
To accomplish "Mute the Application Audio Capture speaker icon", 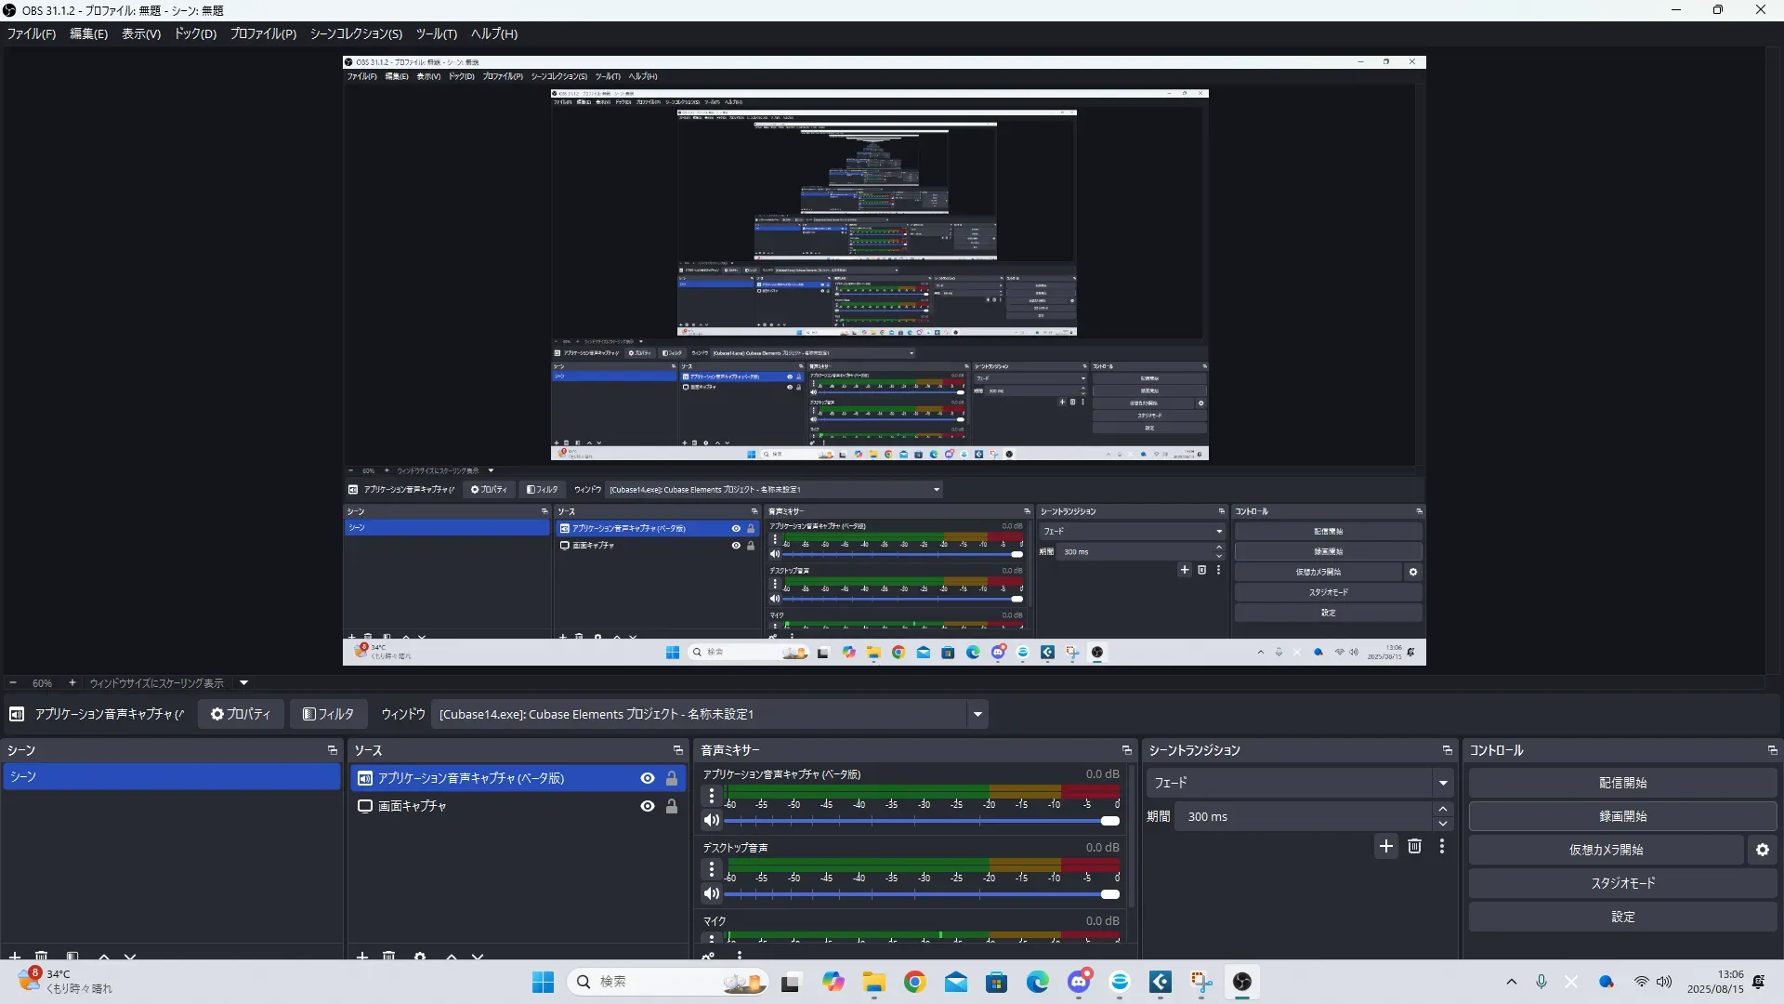I will coord(712,820).
